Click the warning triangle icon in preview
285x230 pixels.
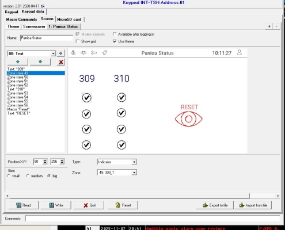tap(73, 52)
